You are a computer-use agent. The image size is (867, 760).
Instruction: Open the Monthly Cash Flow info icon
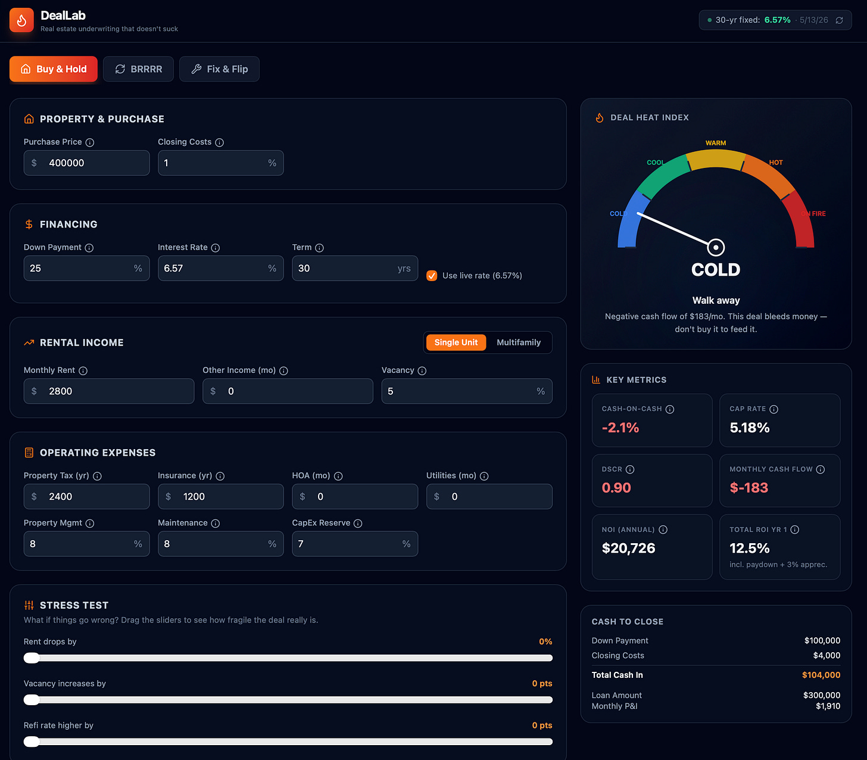tap(821, 469)
